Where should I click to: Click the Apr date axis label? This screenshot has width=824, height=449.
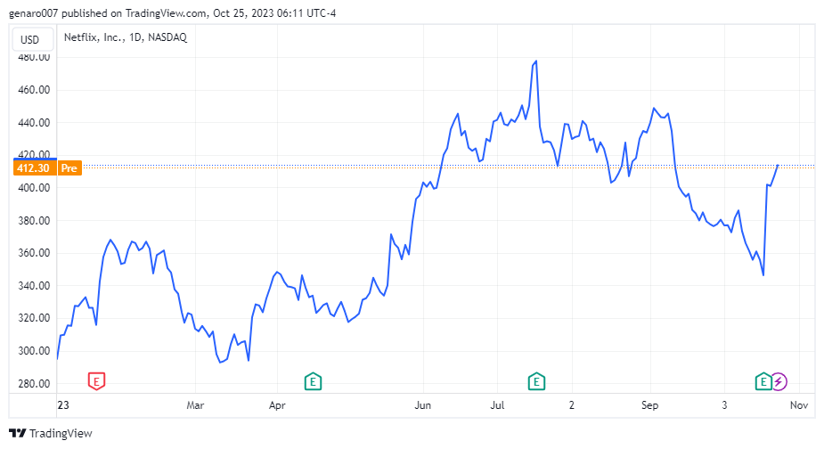(277, 405)
